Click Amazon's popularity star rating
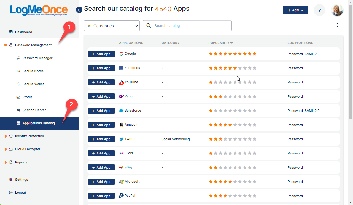 coord(233,125)
